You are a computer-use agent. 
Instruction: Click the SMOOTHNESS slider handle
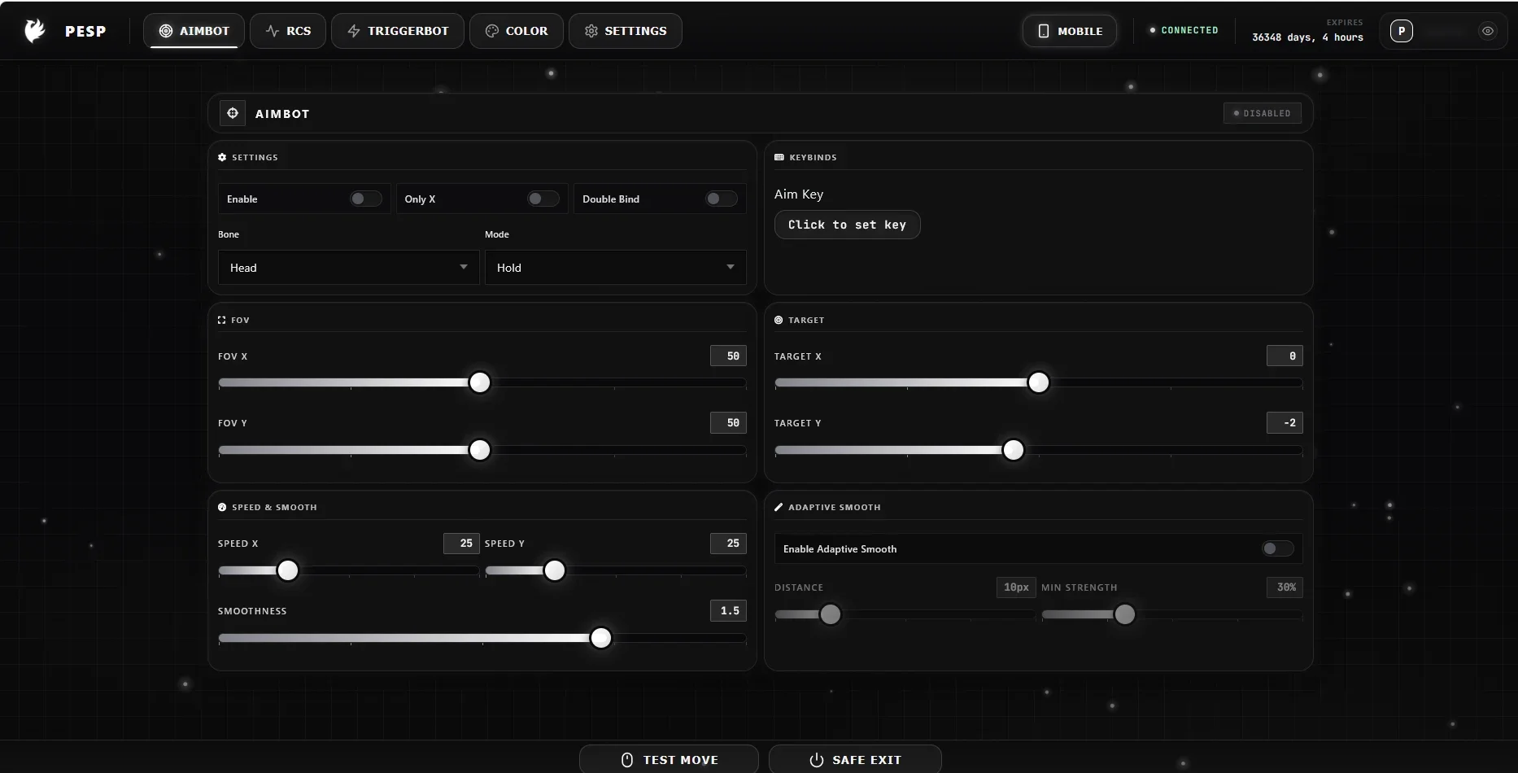pyautogui.click(x=601, y=638)
